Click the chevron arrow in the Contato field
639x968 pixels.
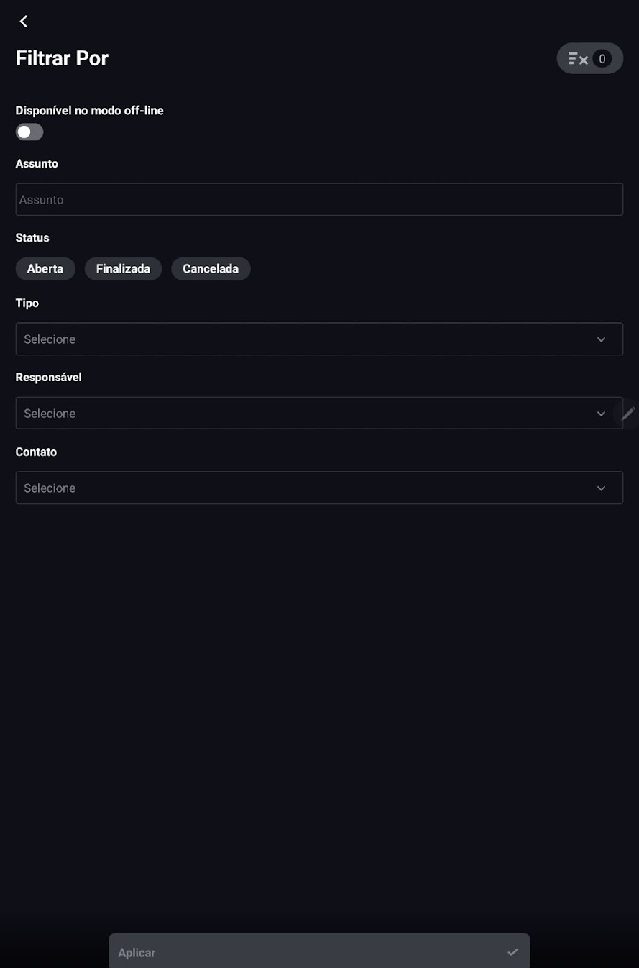click(601, 488)
